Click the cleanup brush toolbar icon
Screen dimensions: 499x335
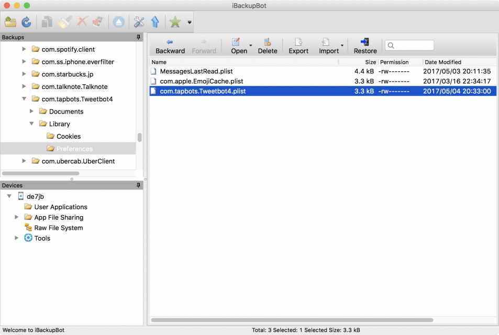pos(64,22)
